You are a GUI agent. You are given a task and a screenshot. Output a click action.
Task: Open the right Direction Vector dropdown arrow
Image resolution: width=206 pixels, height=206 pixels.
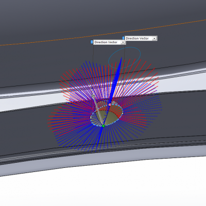154,39
